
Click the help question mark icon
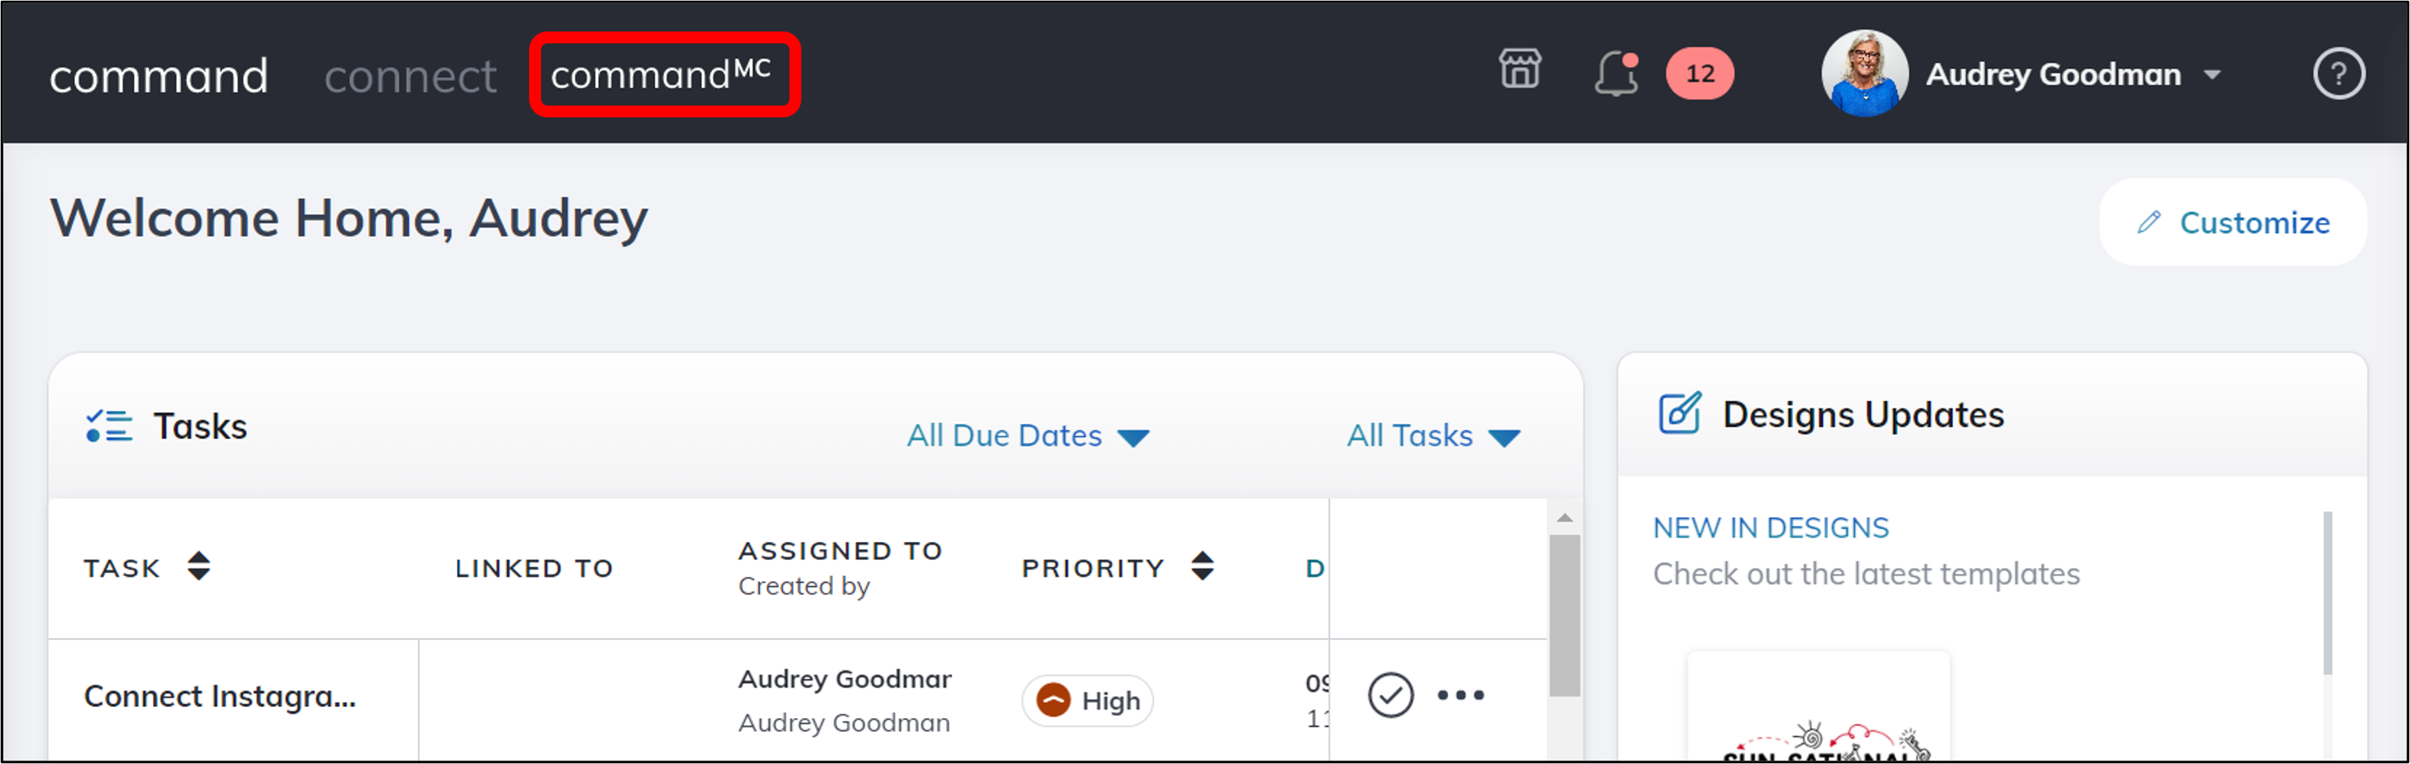pos(2340,74)
